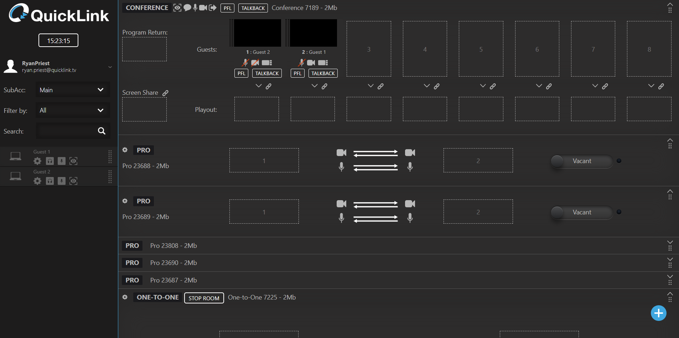
Task: Open the Filter by dropdown showing All
Action: 72,110
